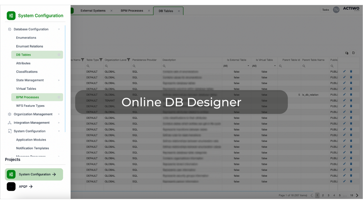This screenshot has width=363, height=204.
Task: Open filter for Schema Name column
Action: point(83,60)
